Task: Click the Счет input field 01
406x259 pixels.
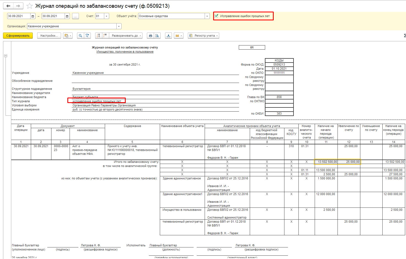Action: [100, 16]
